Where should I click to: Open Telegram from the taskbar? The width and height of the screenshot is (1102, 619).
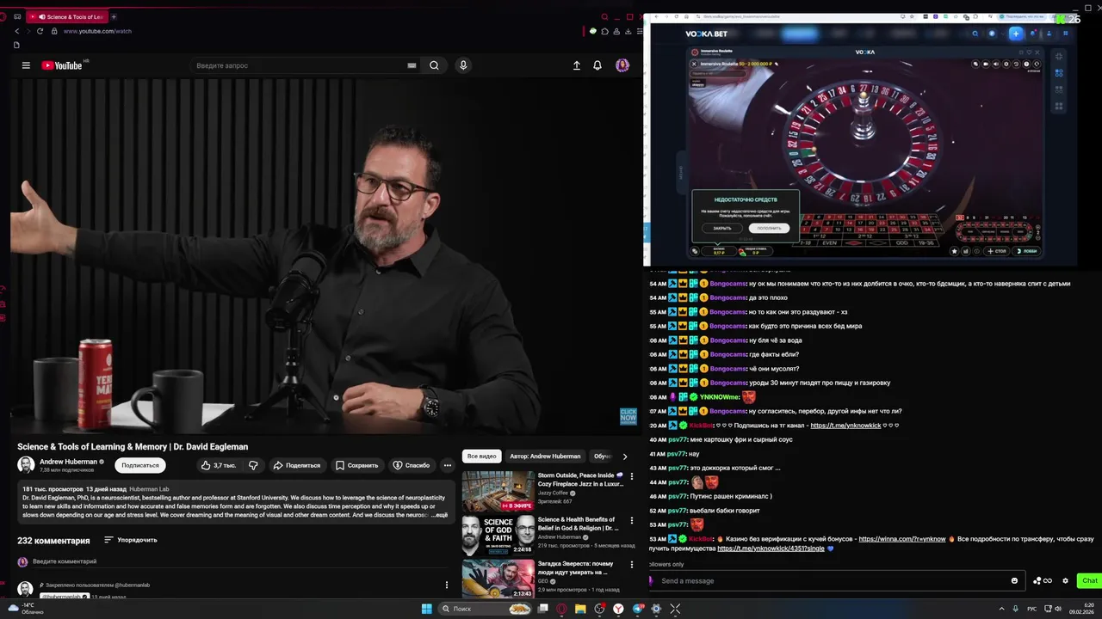point(637,609)
